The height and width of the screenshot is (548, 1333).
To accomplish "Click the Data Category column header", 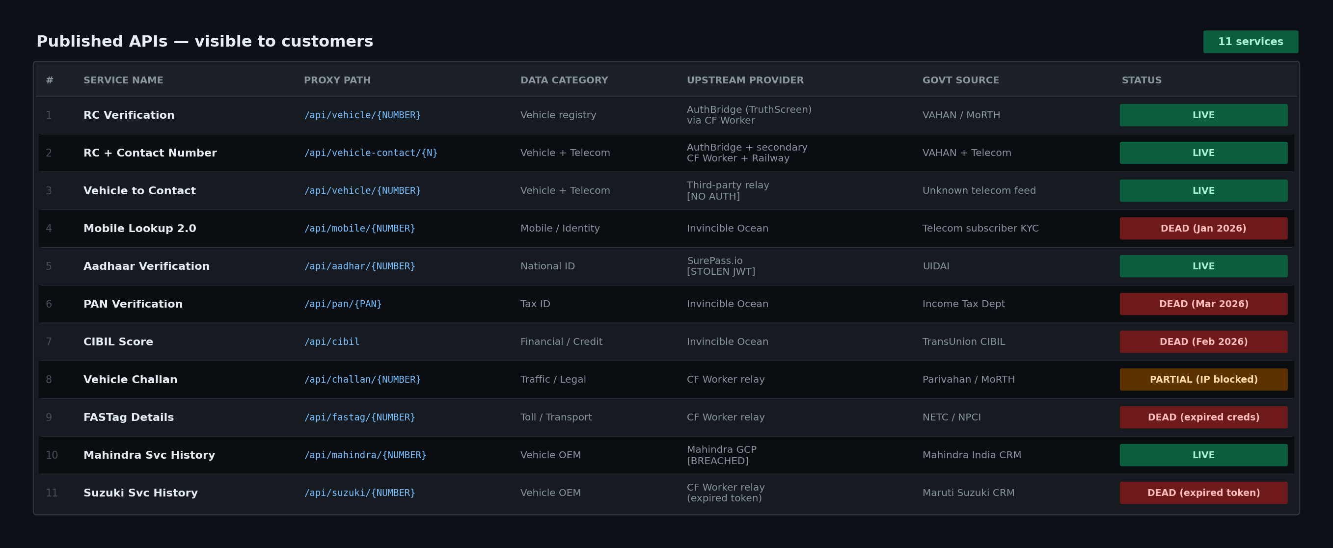I will coord(564,80).
